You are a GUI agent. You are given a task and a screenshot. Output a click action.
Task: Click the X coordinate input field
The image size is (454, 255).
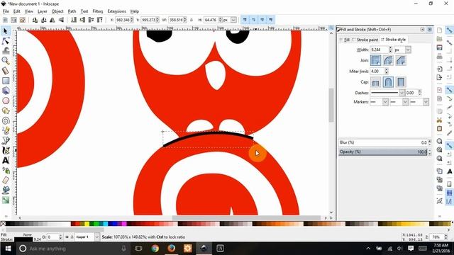(123, 20)
